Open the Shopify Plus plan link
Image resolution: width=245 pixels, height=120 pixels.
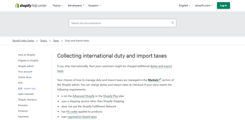click(111, 96)
